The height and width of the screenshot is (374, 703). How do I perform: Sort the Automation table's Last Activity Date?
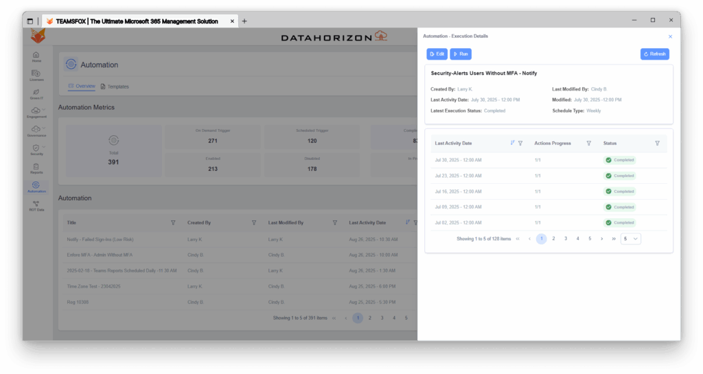[408, 222]
